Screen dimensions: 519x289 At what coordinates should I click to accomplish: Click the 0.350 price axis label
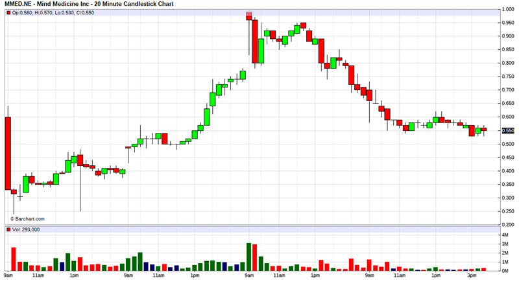coord(508,185)
